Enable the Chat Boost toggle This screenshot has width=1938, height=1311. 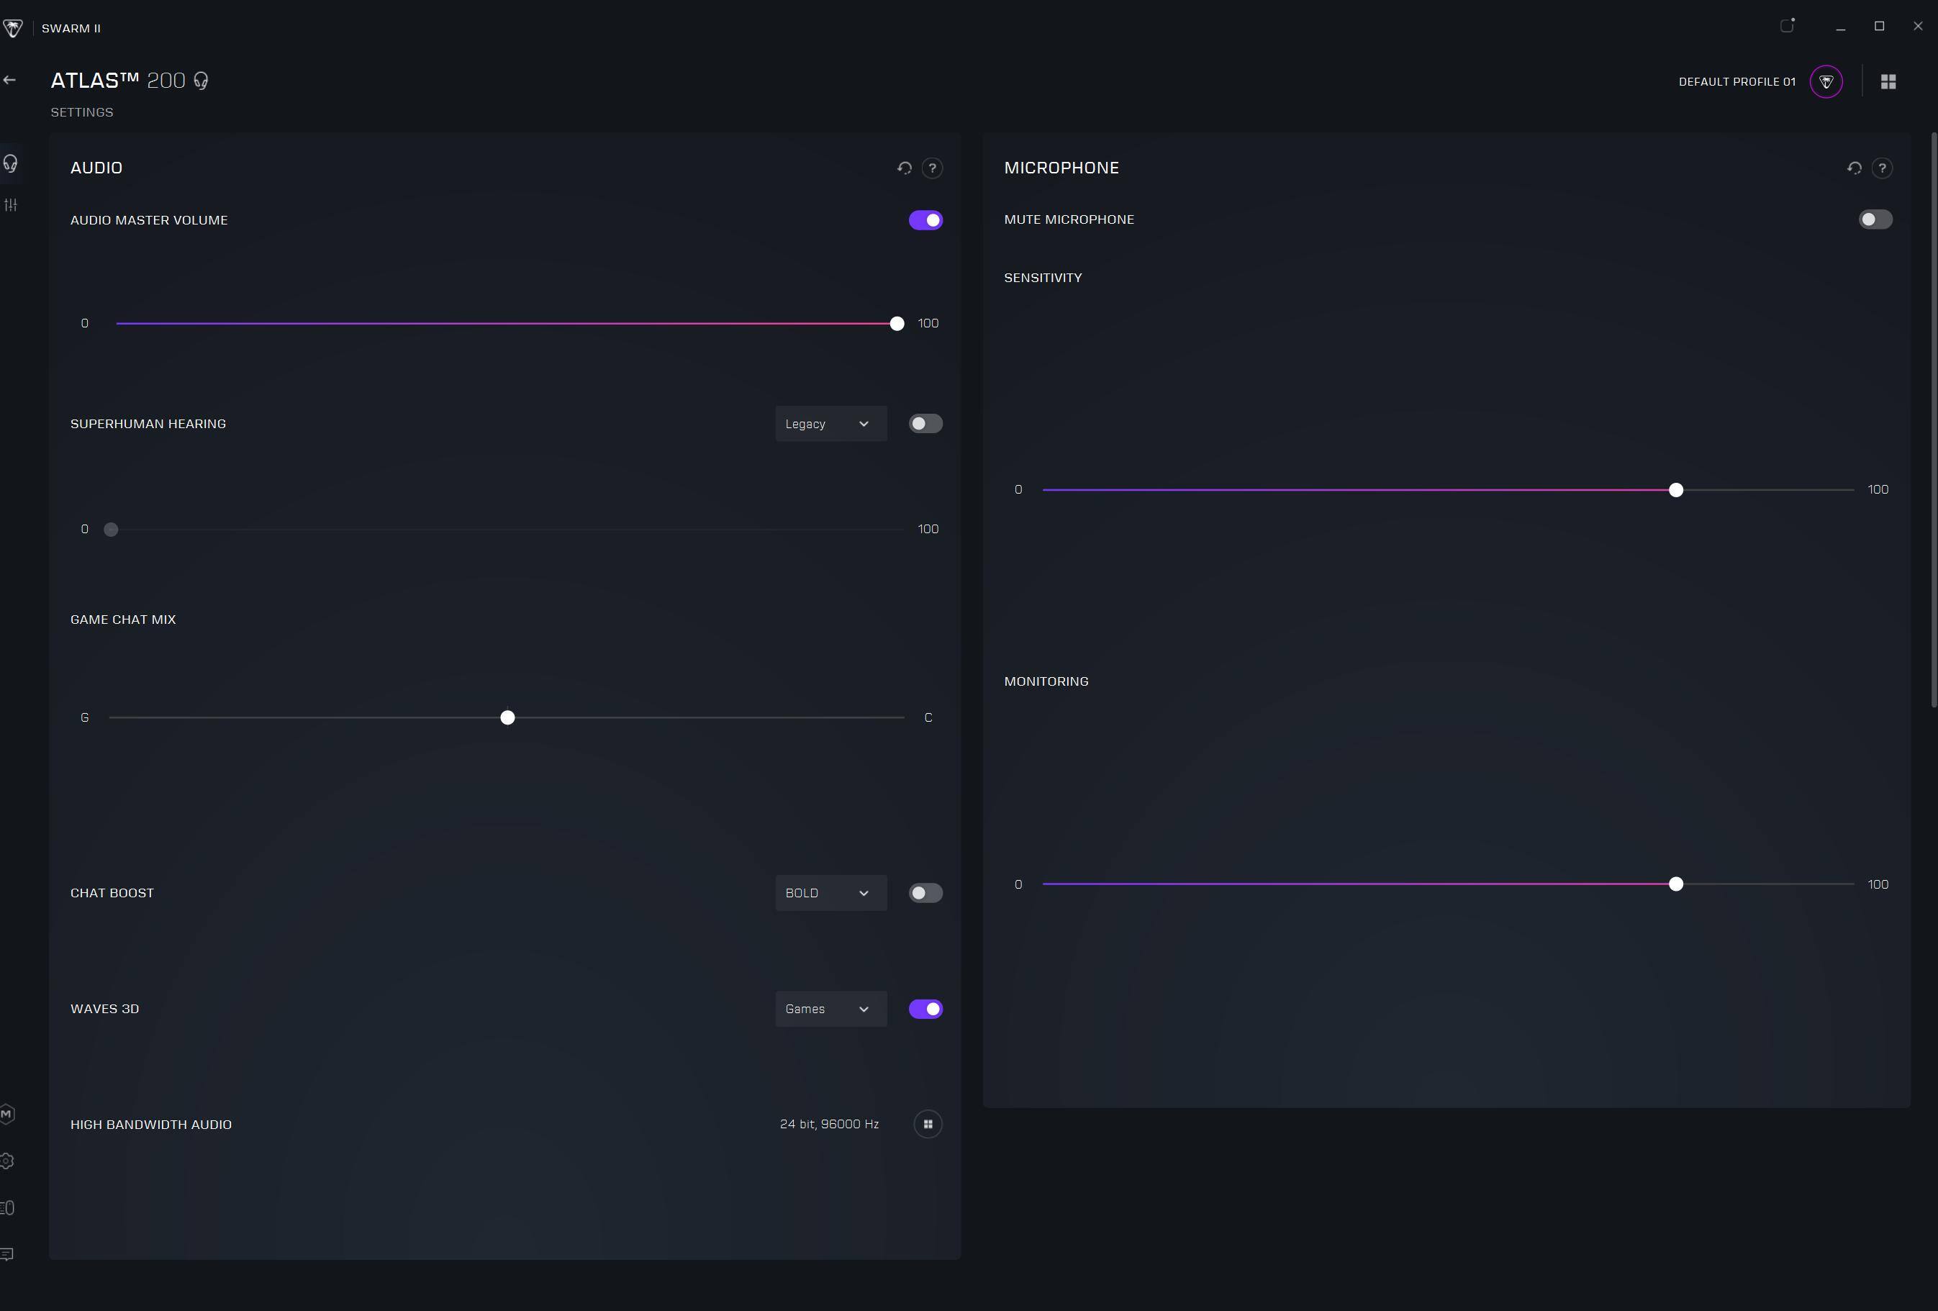925,893
